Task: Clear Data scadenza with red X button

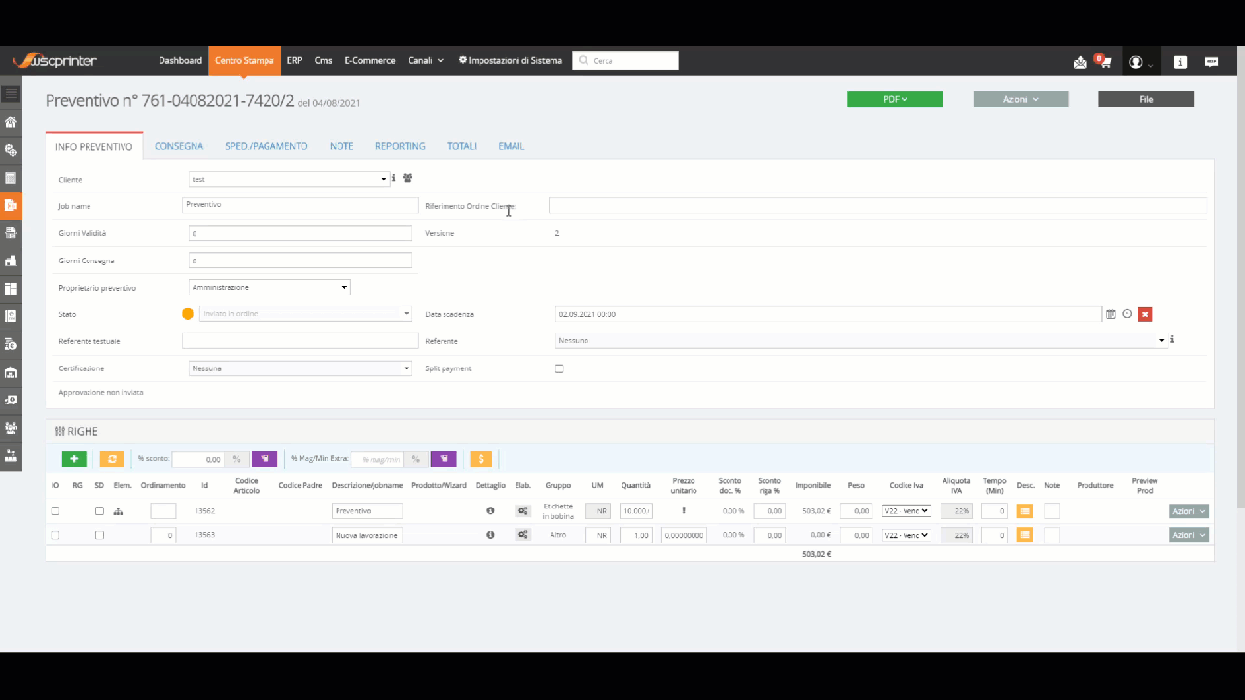Action: 1145,314
